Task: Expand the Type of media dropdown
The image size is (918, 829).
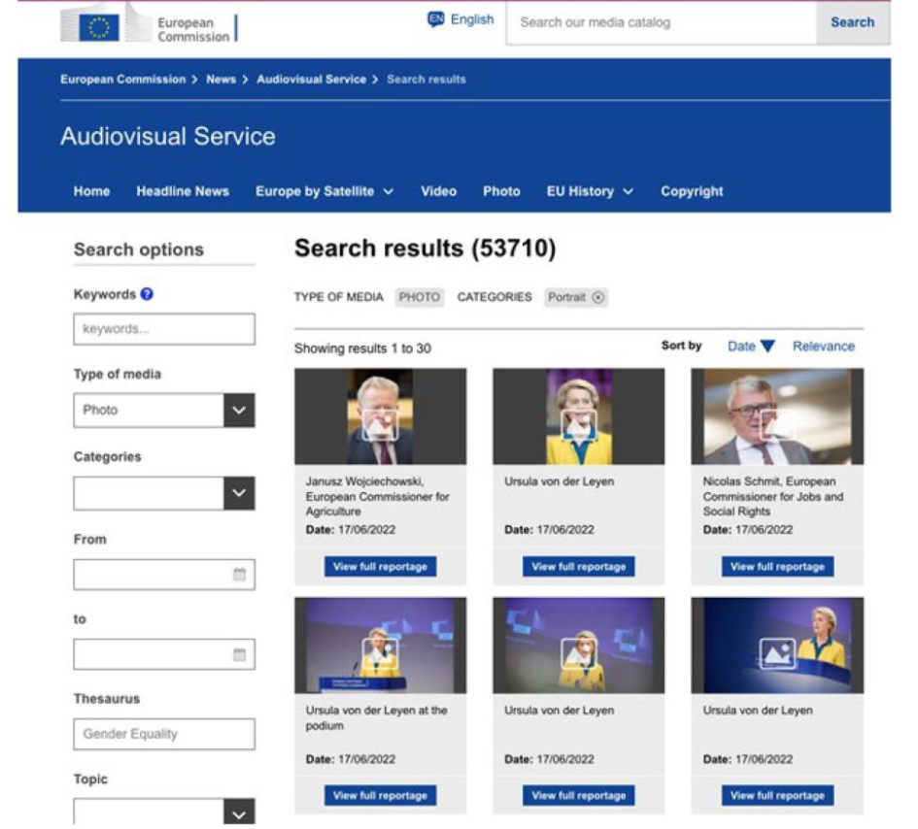Action: 239,411
